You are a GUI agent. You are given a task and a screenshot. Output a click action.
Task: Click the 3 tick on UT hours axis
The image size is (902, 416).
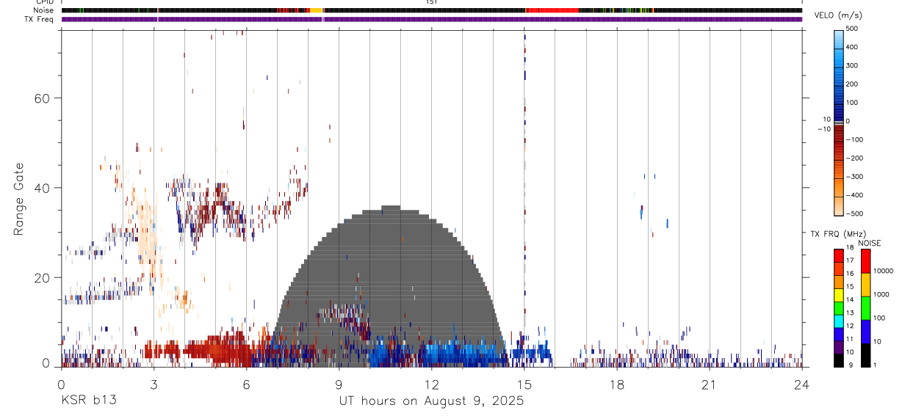tap(154, 384)
